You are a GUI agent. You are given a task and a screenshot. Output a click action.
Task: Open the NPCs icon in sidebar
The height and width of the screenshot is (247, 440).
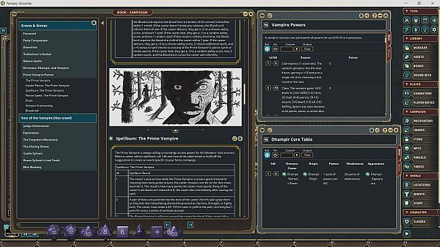click(x=407, y=148)
